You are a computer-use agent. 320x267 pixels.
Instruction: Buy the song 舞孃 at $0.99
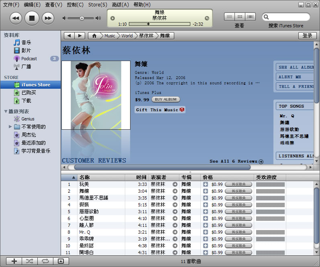pyautogui.click(x=238, y=191)
